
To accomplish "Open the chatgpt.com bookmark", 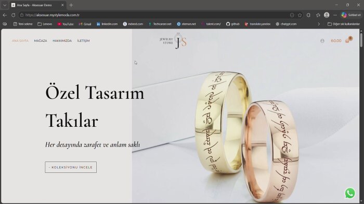I will [286, 24].
